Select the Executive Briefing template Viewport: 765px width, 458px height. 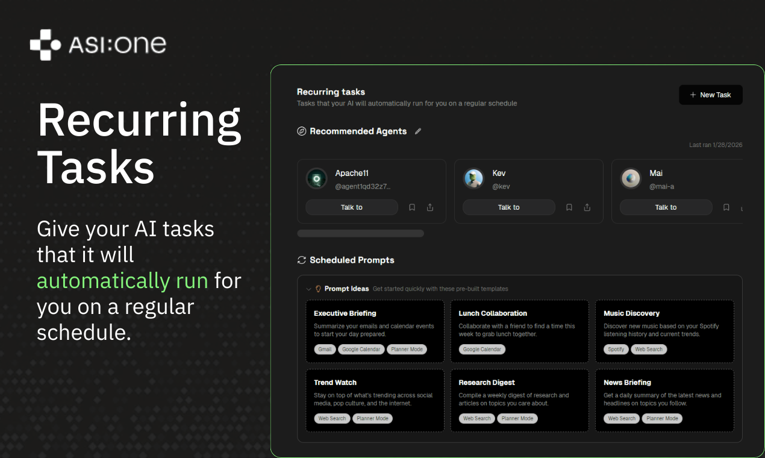(x=375, y=331)
